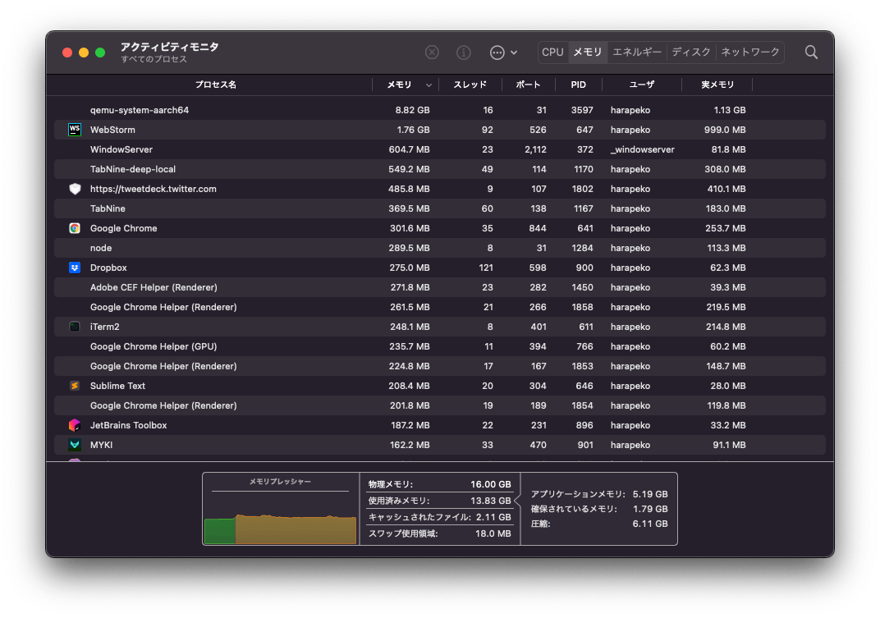Select the qemu-system-aarch64 process row
880x618 pixels.
coord(440,110)
